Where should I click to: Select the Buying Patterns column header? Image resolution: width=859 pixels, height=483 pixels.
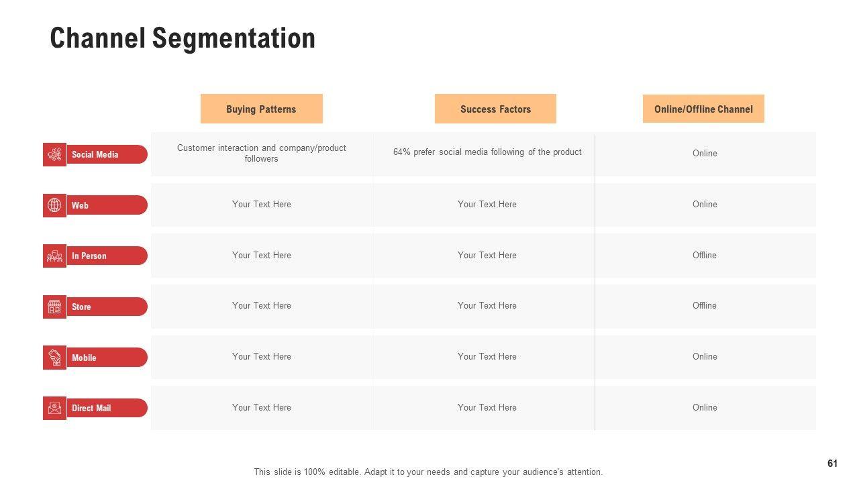261,109
